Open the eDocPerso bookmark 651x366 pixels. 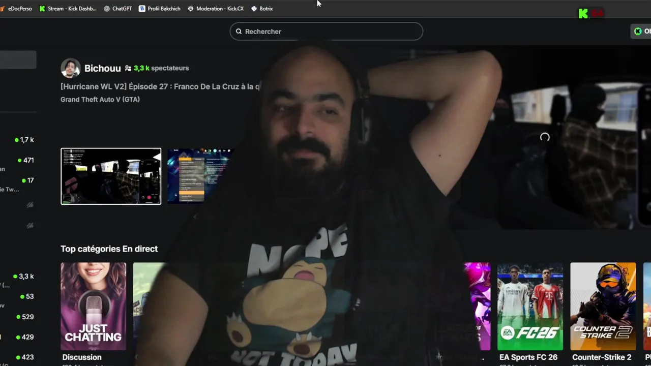click(x=16, y=9)
